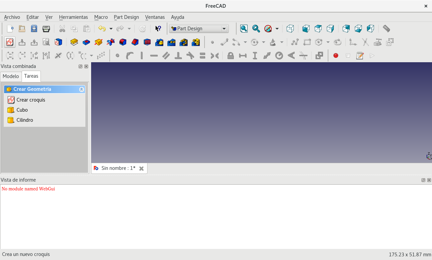432x260 pixels.
Task: Choose the Polar Pattern icon
Action: pyautogui.click(x=184, y=42)
